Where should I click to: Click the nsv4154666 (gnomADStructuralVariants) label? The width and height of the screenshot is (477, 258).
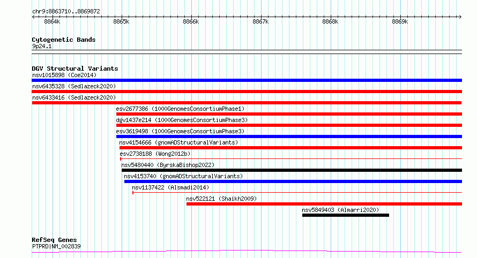coord(178,142)
